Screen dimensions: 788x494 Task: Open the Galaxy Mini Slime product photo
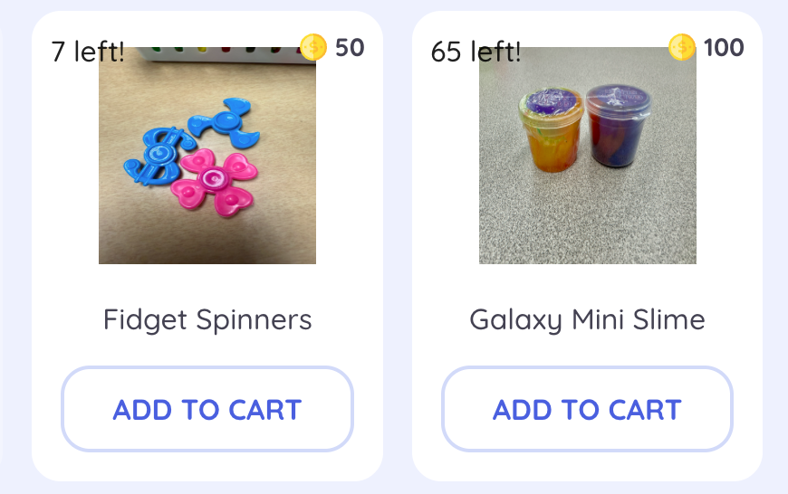click(588, 156)
